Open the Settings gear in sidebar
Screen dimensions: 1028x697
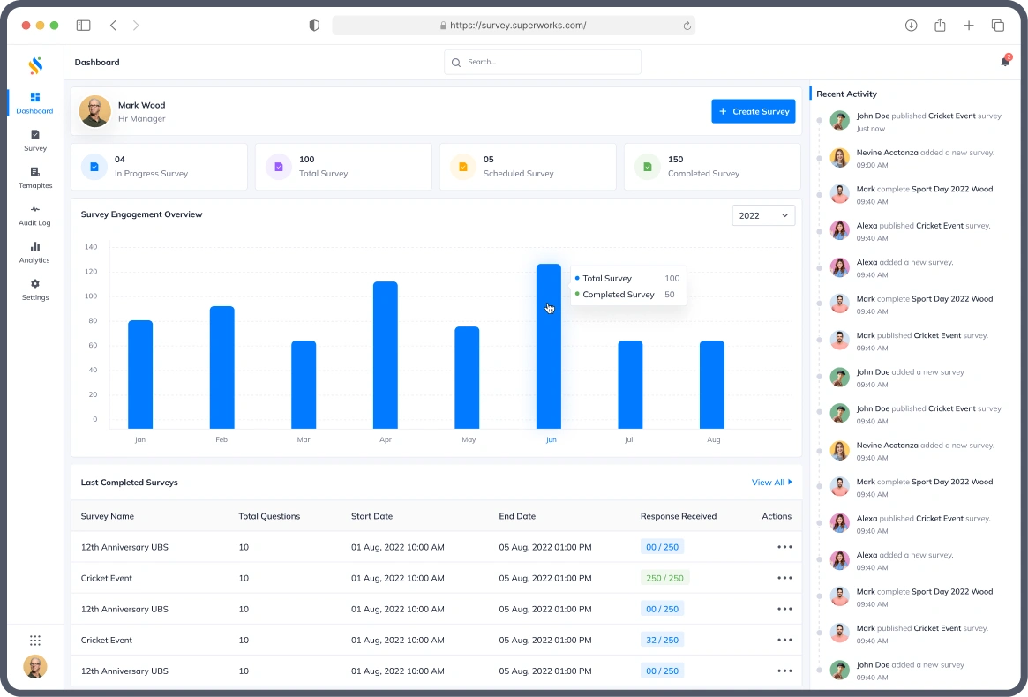click(35, 289)
